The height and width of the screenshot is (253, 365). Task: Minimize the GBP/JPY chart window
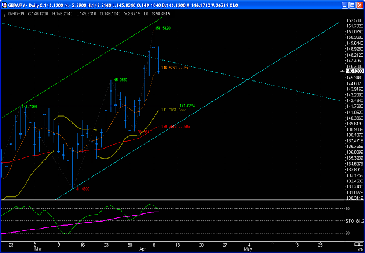point(346,5)
